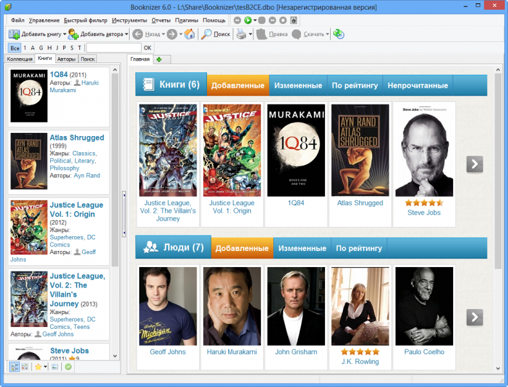Screen dimensions: 508x387
Task: Click the John Grisham photo thumbnail
Action: (x=296, y=306)
